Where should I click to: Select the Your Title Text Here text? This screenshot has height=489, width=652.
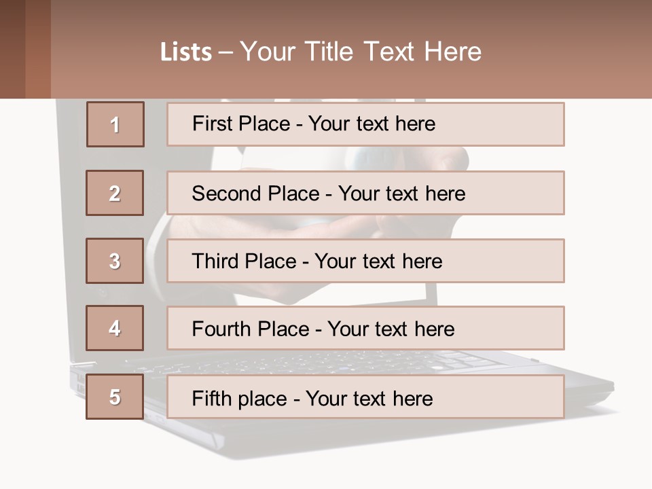click(360, 52)
